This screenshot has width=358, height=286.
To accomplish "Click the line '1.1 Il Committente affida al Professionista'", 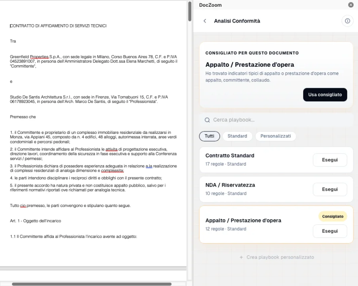I will (74, 236).
